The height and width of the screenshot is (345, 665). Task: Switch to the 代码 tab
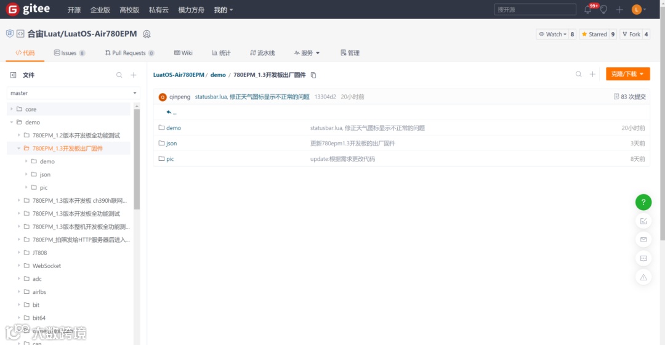[x=25, y=53]
